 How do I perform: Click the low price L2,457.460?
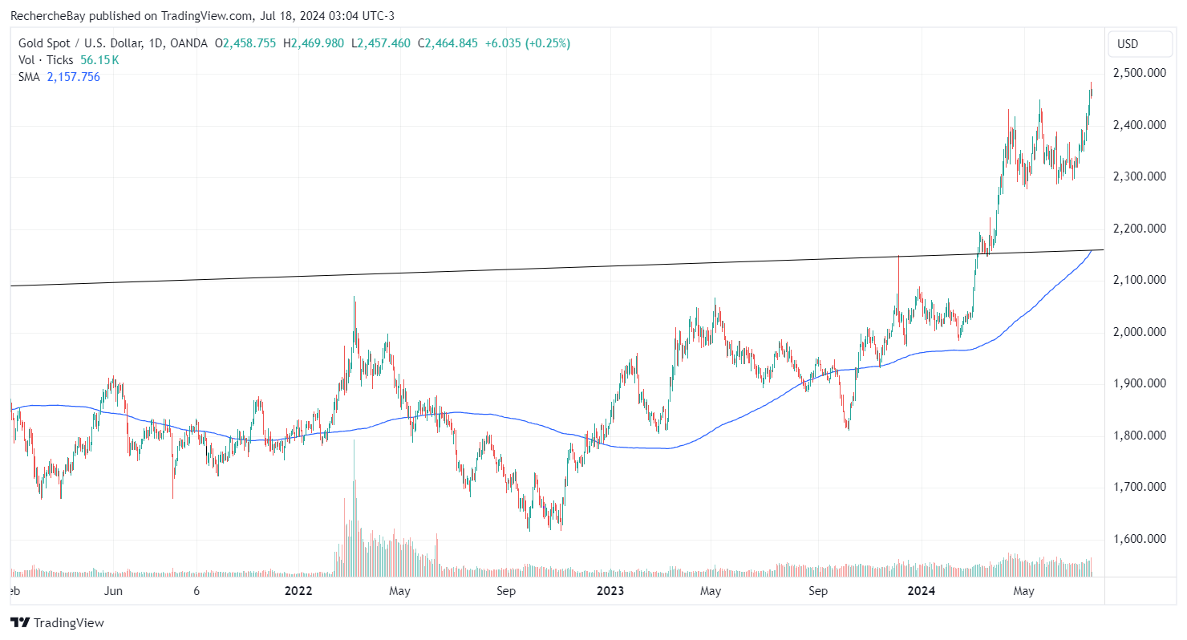[382, 43]
